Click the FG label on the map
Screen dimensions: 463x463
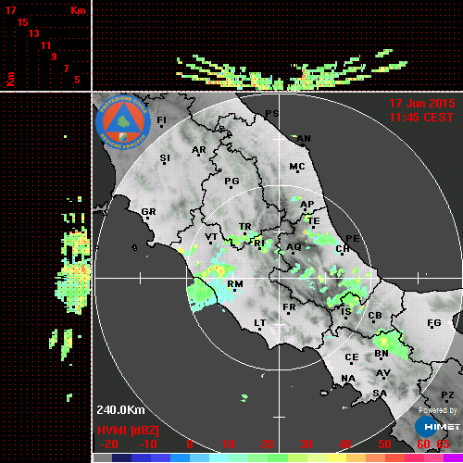tap(434, 322)
